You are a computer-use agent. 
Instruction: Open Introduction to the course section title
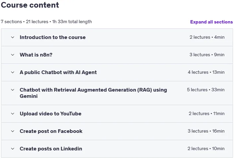pos(53,37)
